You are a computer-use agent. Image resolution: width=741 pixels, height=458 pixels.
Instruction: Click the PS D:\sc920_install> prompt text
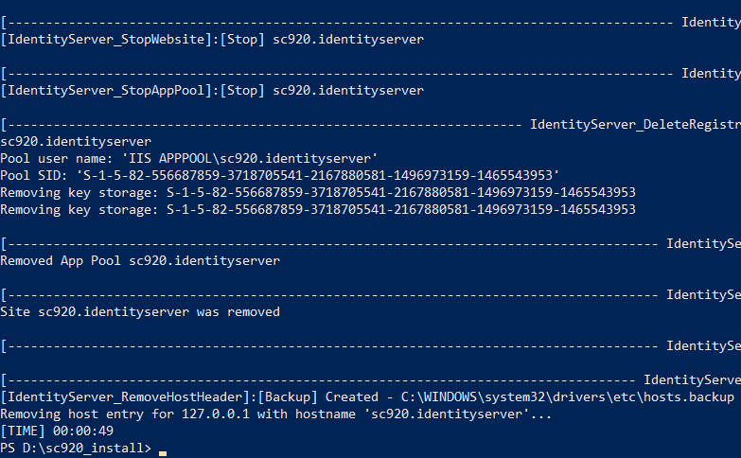tap(76, 448)
